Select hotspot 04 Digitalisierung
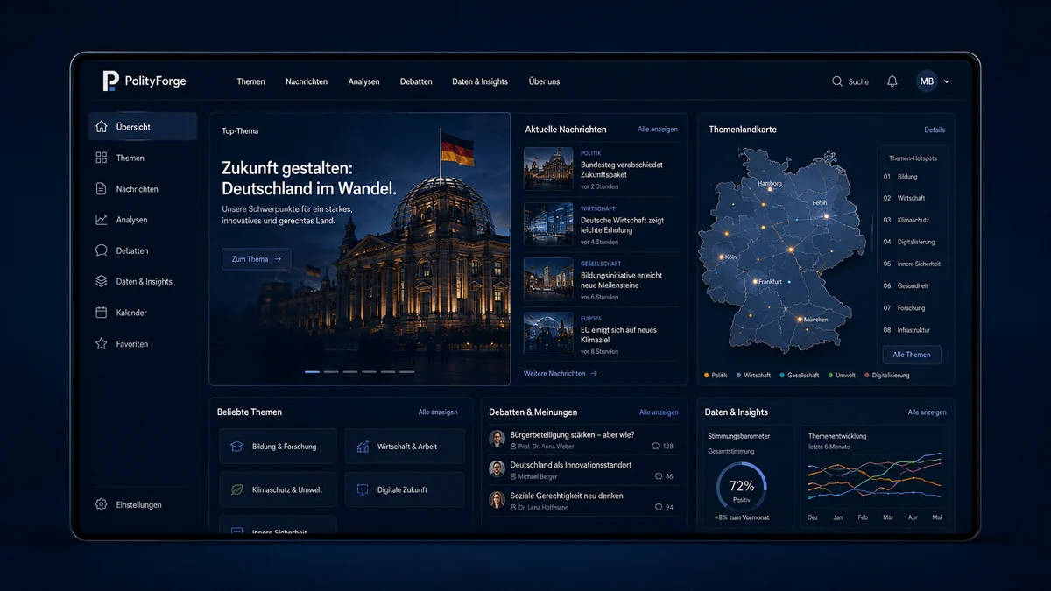Image resolution: width=1051 pixels, height=591 pixels. coord(911,243)
